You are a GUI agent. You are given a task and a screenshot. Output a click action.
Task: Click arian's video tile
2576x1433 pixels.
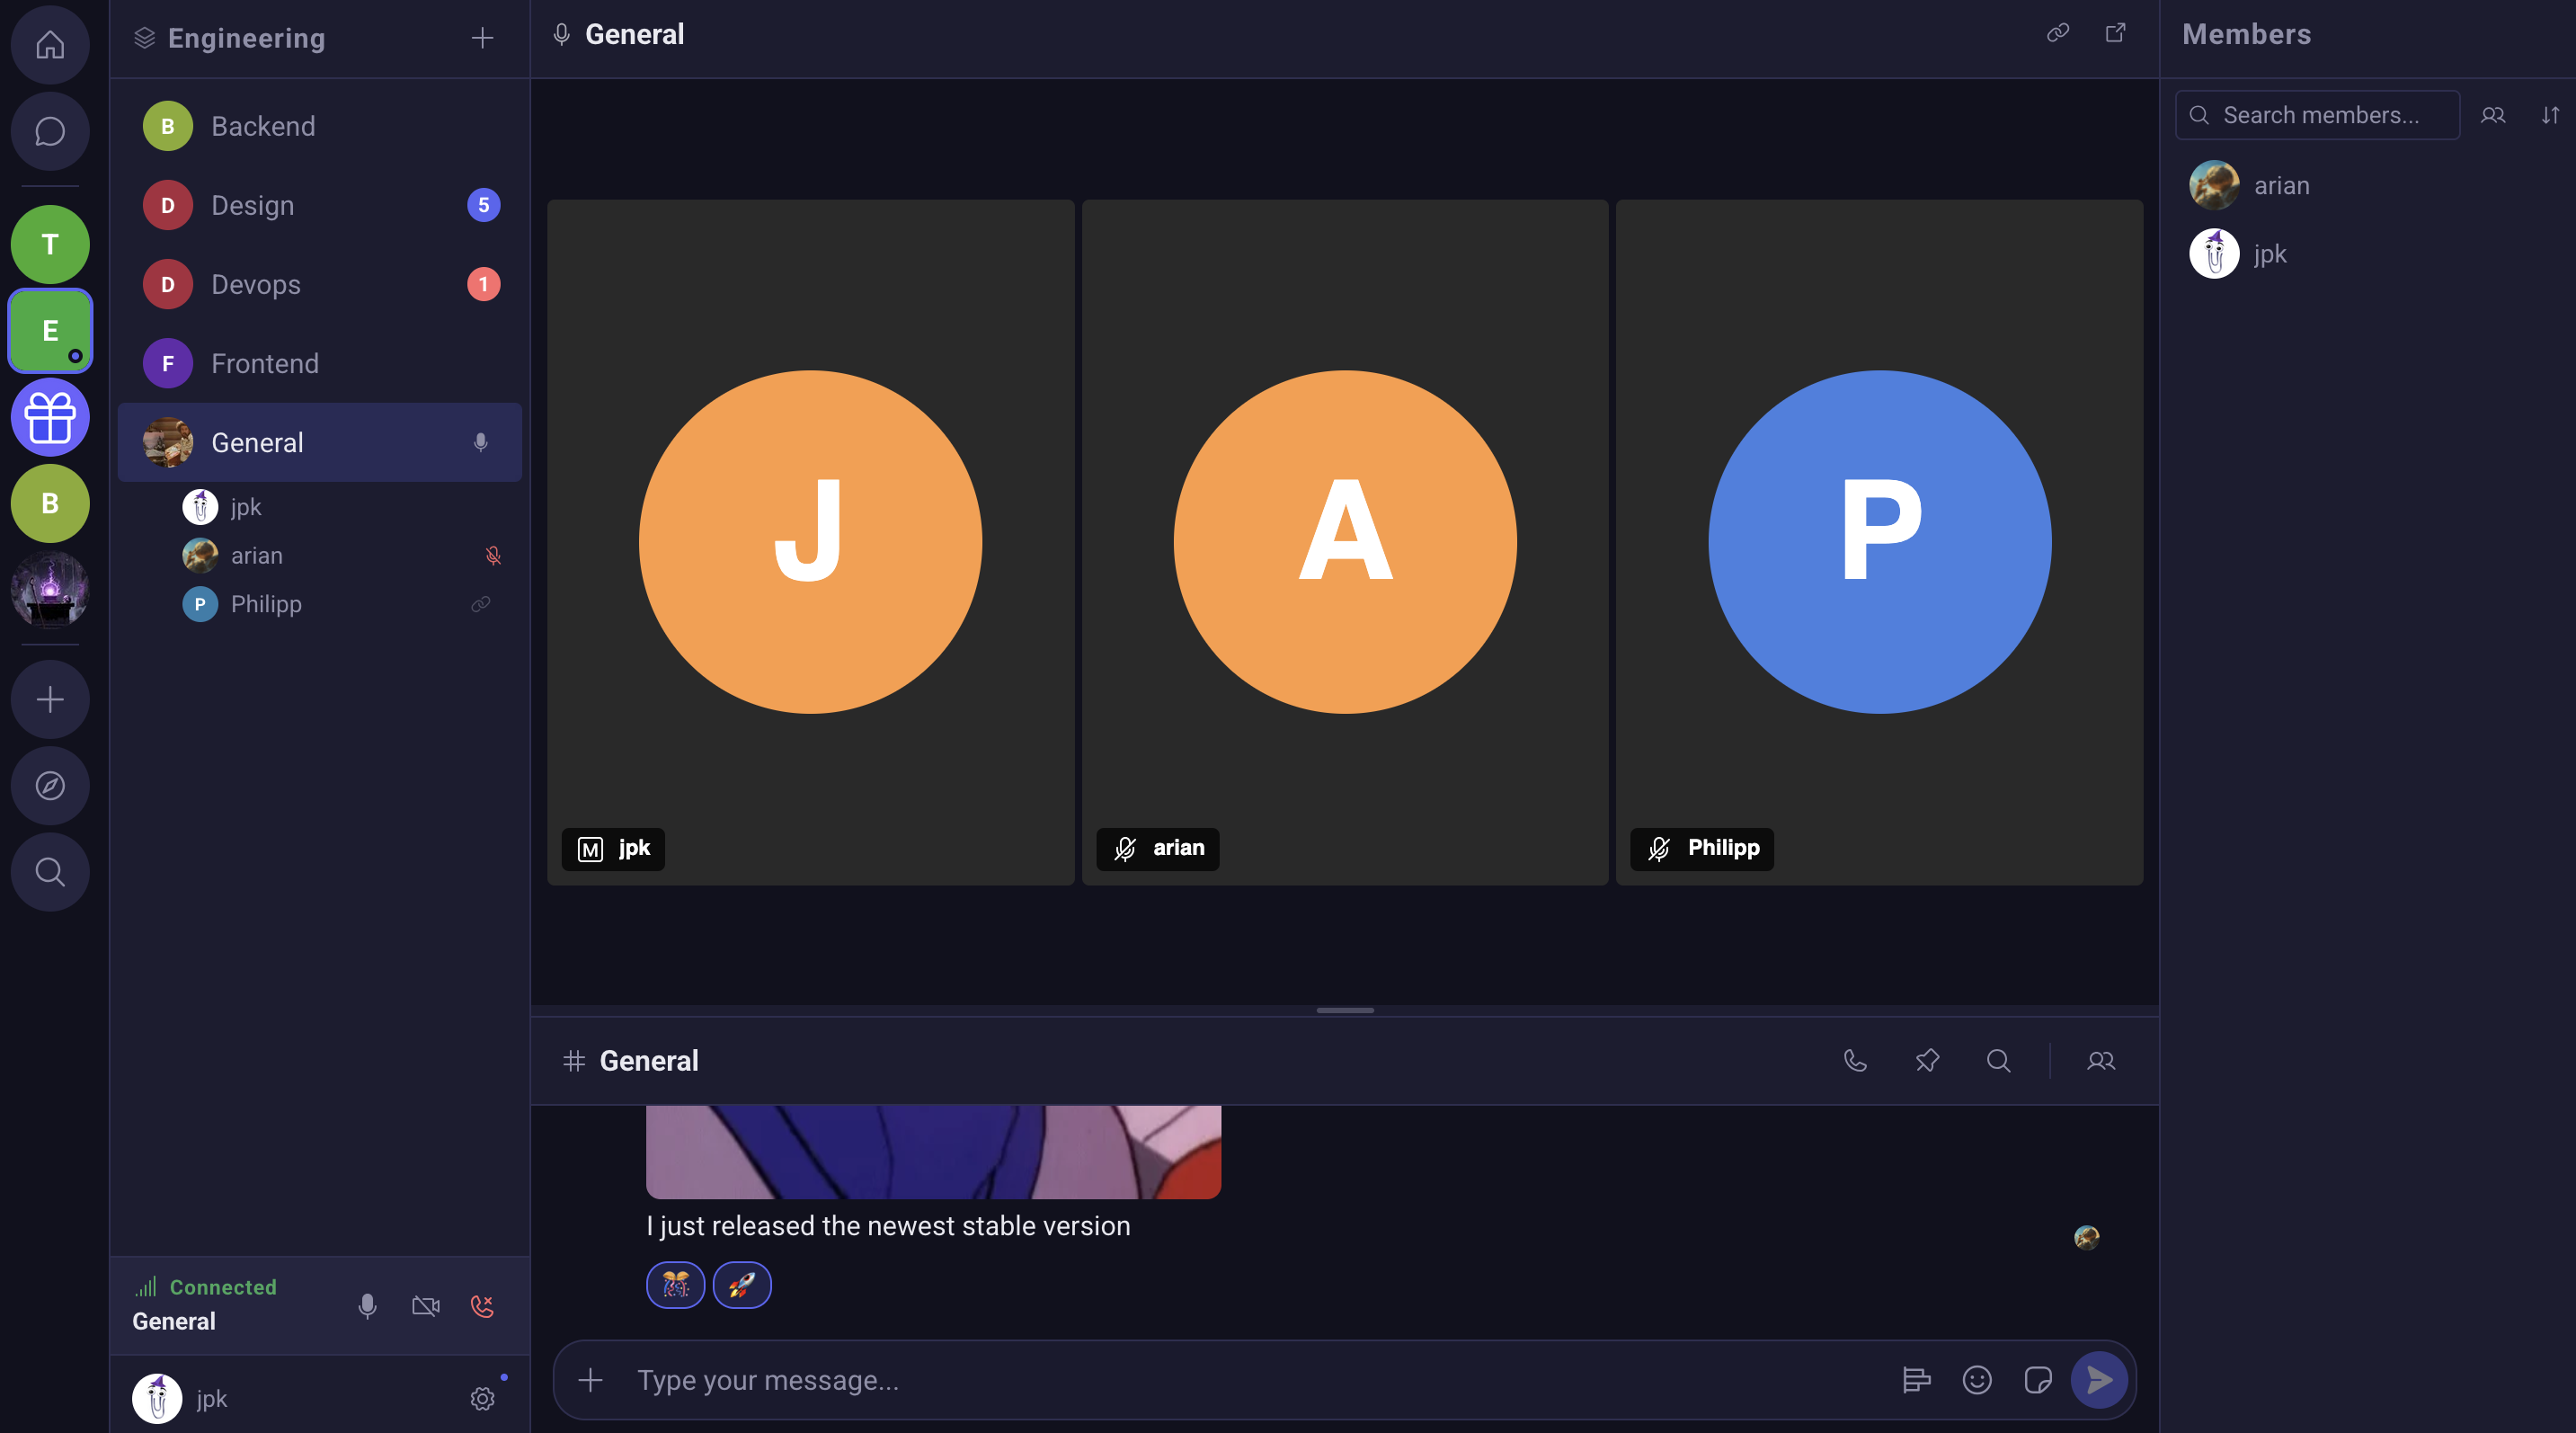1345,542
